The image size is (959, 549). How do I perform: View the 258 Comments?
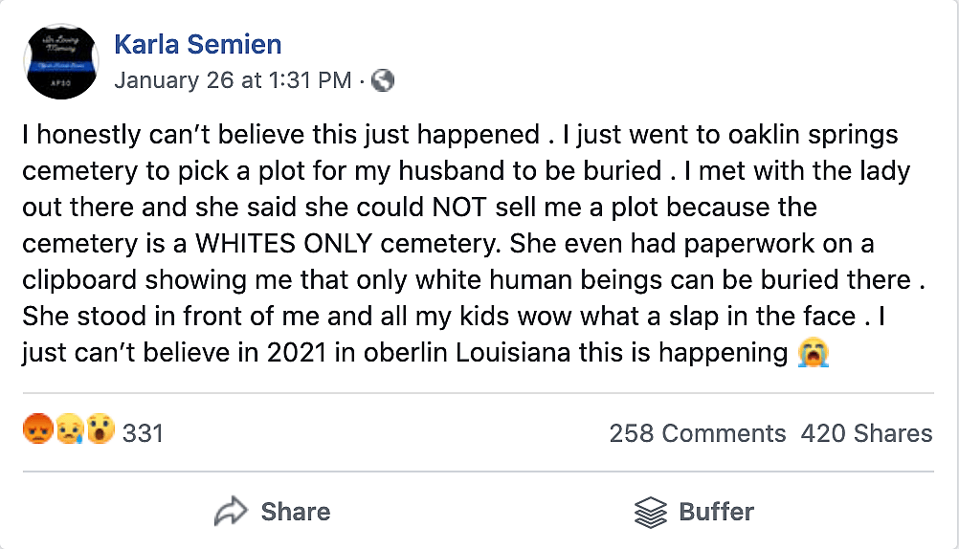click(x=697, y=433)
